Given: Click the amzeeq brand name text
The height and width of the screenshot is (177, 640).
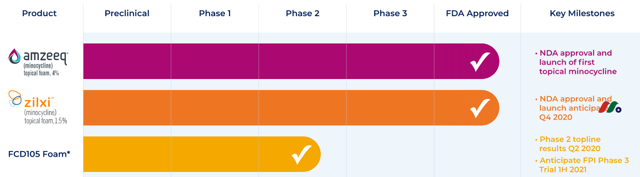Looking at the screenshot, I should [46, 57].
